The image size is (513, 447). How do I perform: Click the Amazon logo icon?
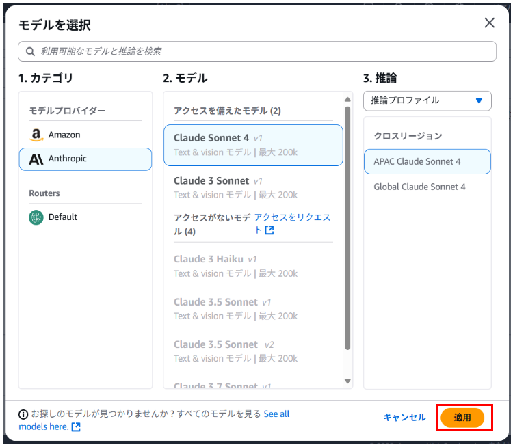pyautogui.click(x=36, y=135)
